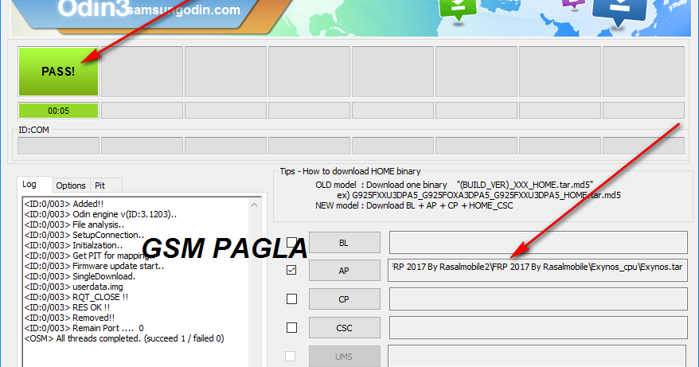Click the CP file button
The height and width of the screenshot is (367, 699).
[x=344, y=299]
